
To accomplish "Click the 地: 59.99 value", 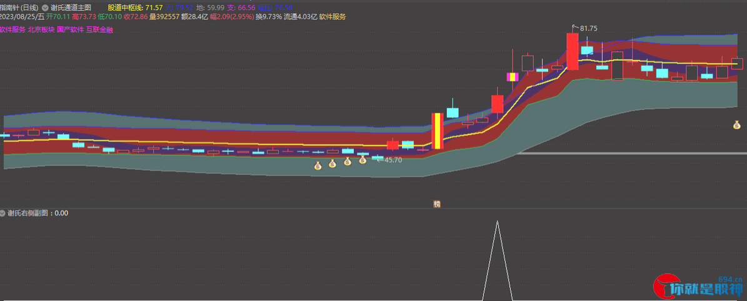I will (211, 8).
